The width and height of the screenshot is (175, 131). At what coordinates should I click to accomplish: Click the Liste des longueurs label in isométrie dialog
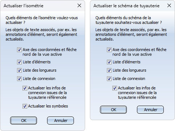pyautogui.click(x=39, y=70)
